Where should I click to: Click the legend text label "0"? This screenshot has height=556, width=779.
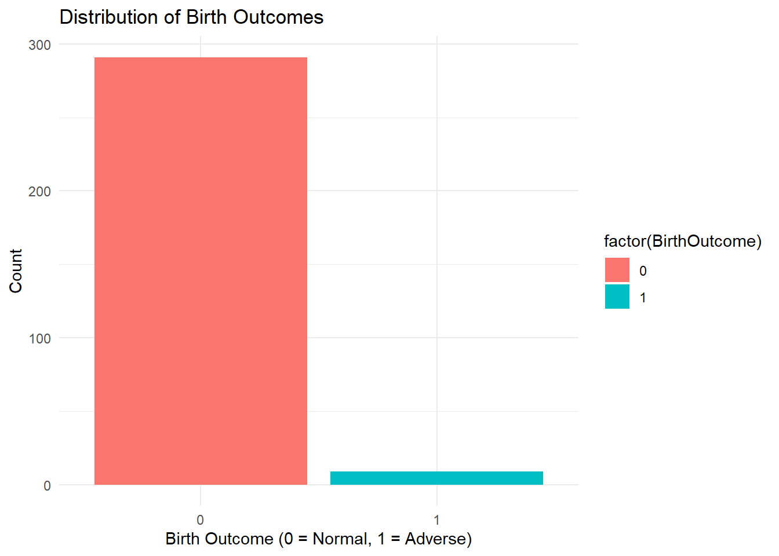[x=643, y=271]
